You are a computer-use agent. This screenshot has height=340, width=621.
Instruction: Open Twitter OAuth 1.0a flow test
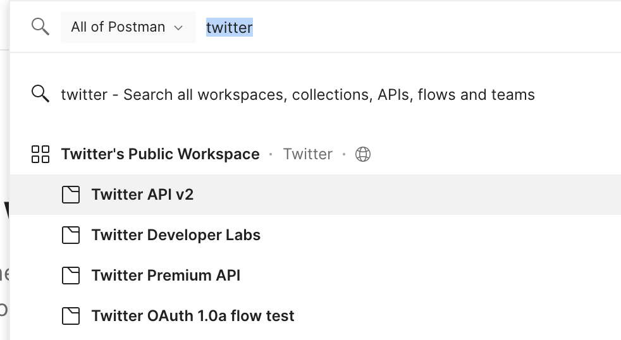pyautogui.click(x=193, y=316)
